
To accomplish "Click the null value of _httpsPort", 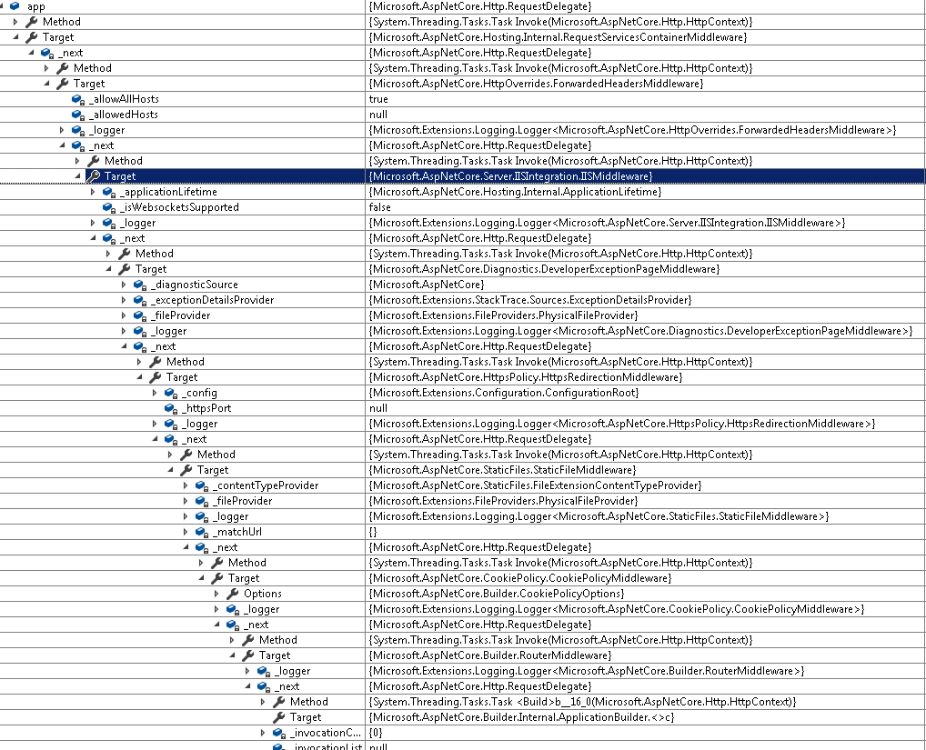I will click(378, 408).
